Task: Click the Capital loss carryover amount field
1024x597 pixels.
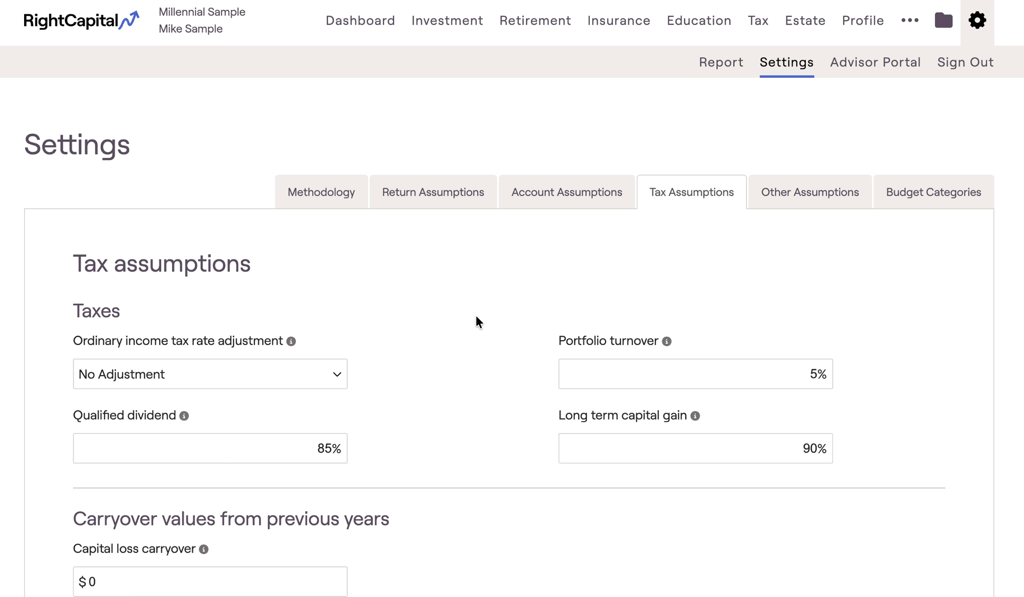Action: (210, 582)
